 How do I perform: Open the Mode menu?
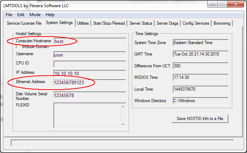(x=35, y=15)
